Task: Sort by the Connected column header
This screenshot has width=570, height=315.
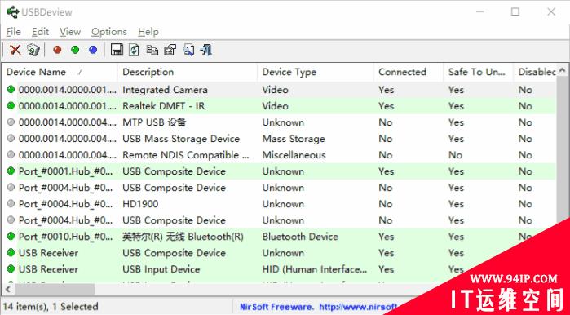Action: coord(409,72)
